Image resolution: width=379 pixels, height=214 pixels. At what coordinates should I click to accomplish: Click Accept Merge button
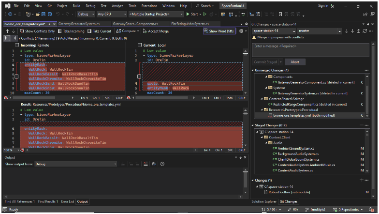click(x=156, y=31)
